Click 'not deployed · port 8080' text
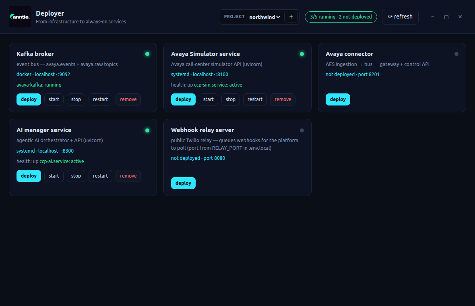The height and width of the screenshot is (306, 475). click(198, 158)
